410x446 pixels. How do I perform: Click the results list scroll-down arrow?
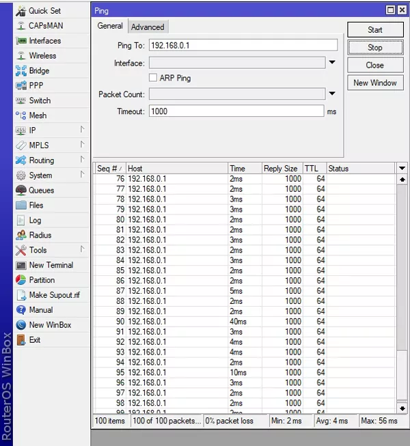tap(402, 408)
